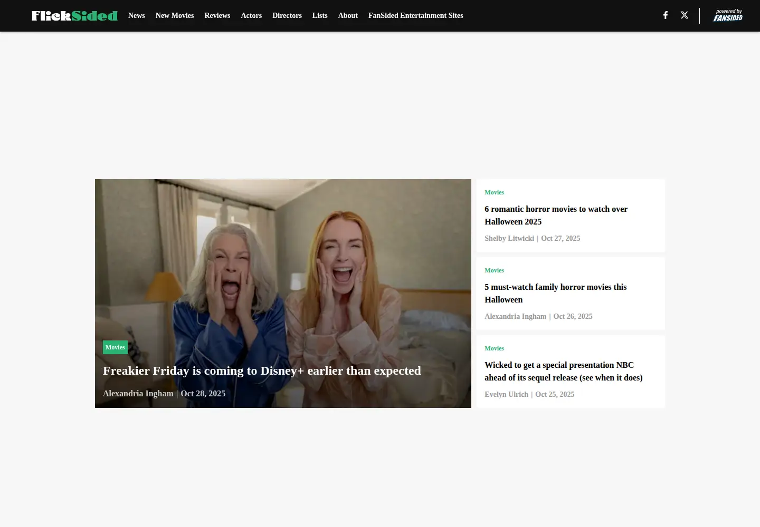
Task: Go to the Reviews section
Action: coord(217,16)
